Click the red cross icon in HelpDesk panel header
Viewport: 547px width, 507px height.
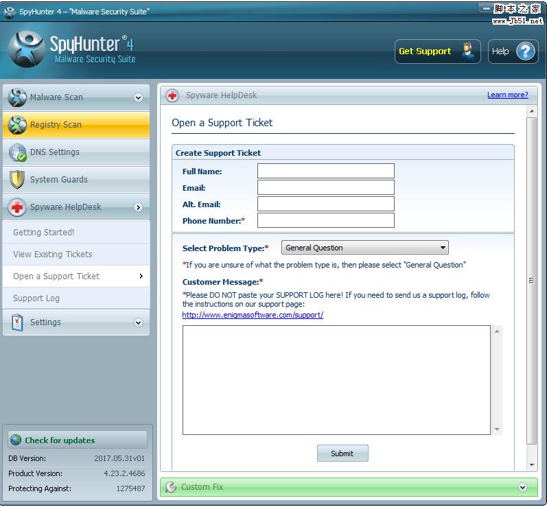172,95
